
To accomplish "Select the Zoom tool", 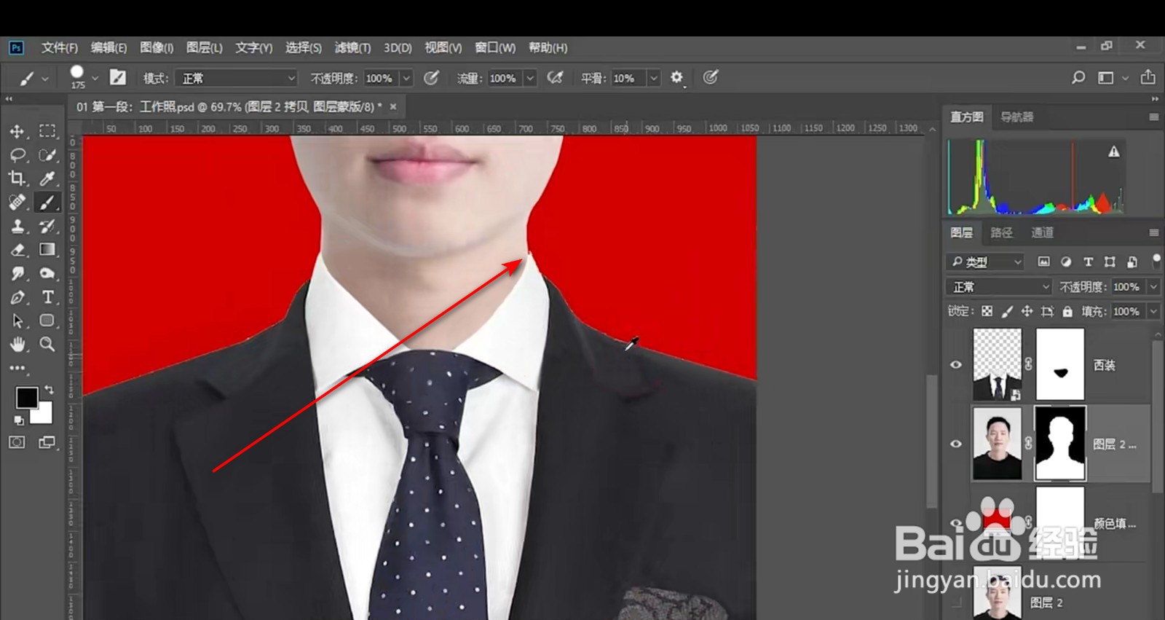I will pos(47,344).
